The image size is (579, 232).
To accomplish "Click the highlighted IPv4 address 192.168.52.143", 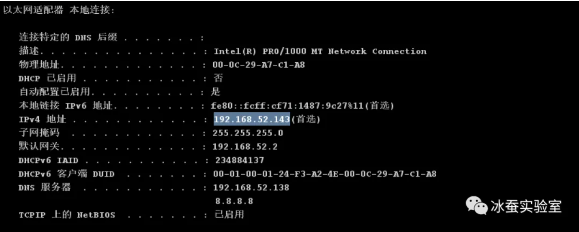I will point(252,119).
